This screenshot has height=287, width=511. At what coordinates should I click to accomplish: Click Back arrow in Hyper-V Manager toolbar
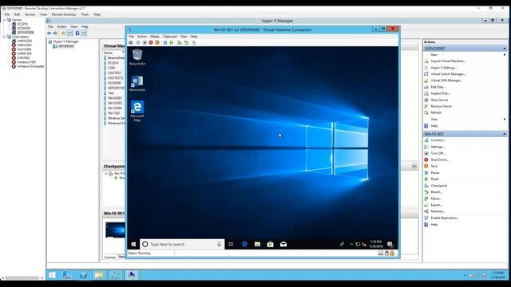click(49, 33)
